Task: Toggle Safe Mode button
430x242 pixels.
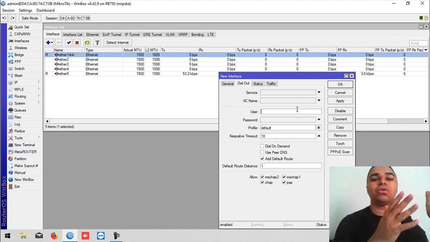Action: point(30,18)
